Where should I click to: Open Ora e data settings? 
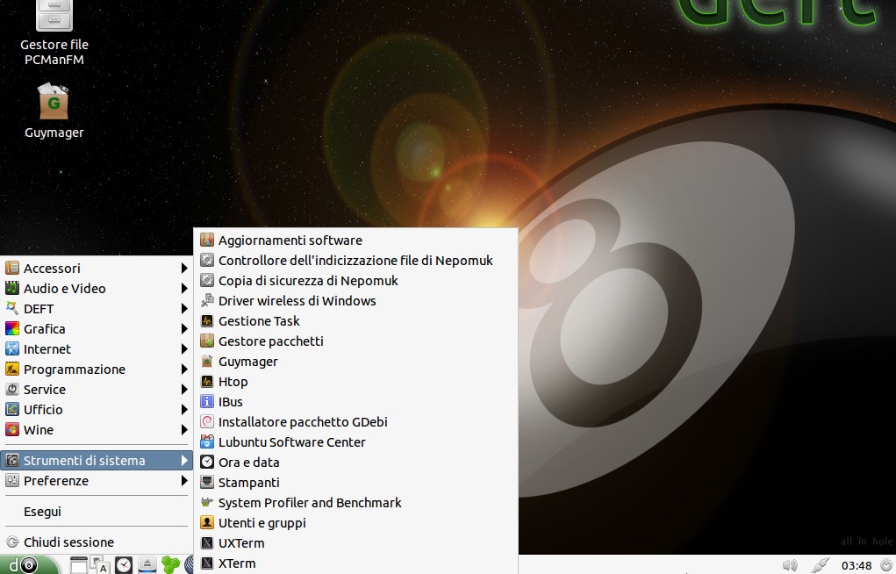click(x=355, y=463)
